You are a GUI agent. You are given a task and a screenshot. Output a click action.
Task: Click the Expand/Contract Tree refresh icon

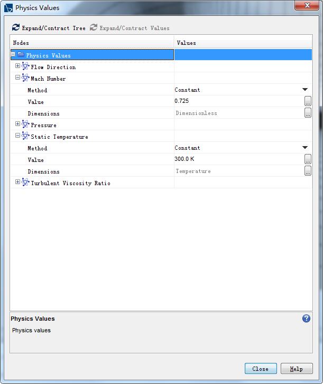(16, 27)
